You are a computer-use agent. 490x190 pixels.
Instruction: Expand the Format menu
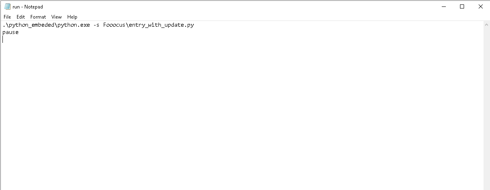click(38, 17)
